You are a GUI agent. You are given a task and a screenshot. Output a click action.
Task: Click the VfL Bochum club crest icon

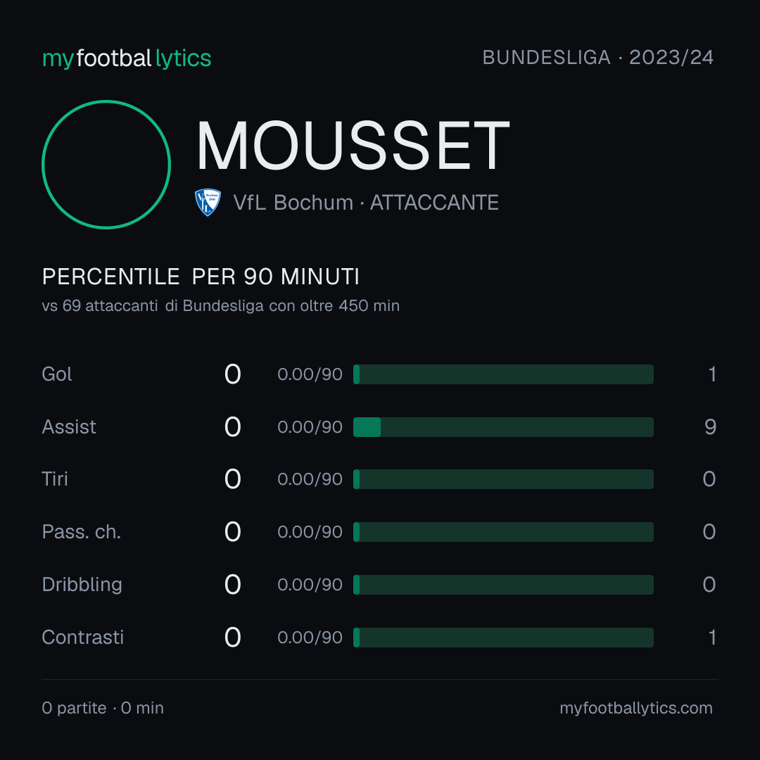point(208,202)
